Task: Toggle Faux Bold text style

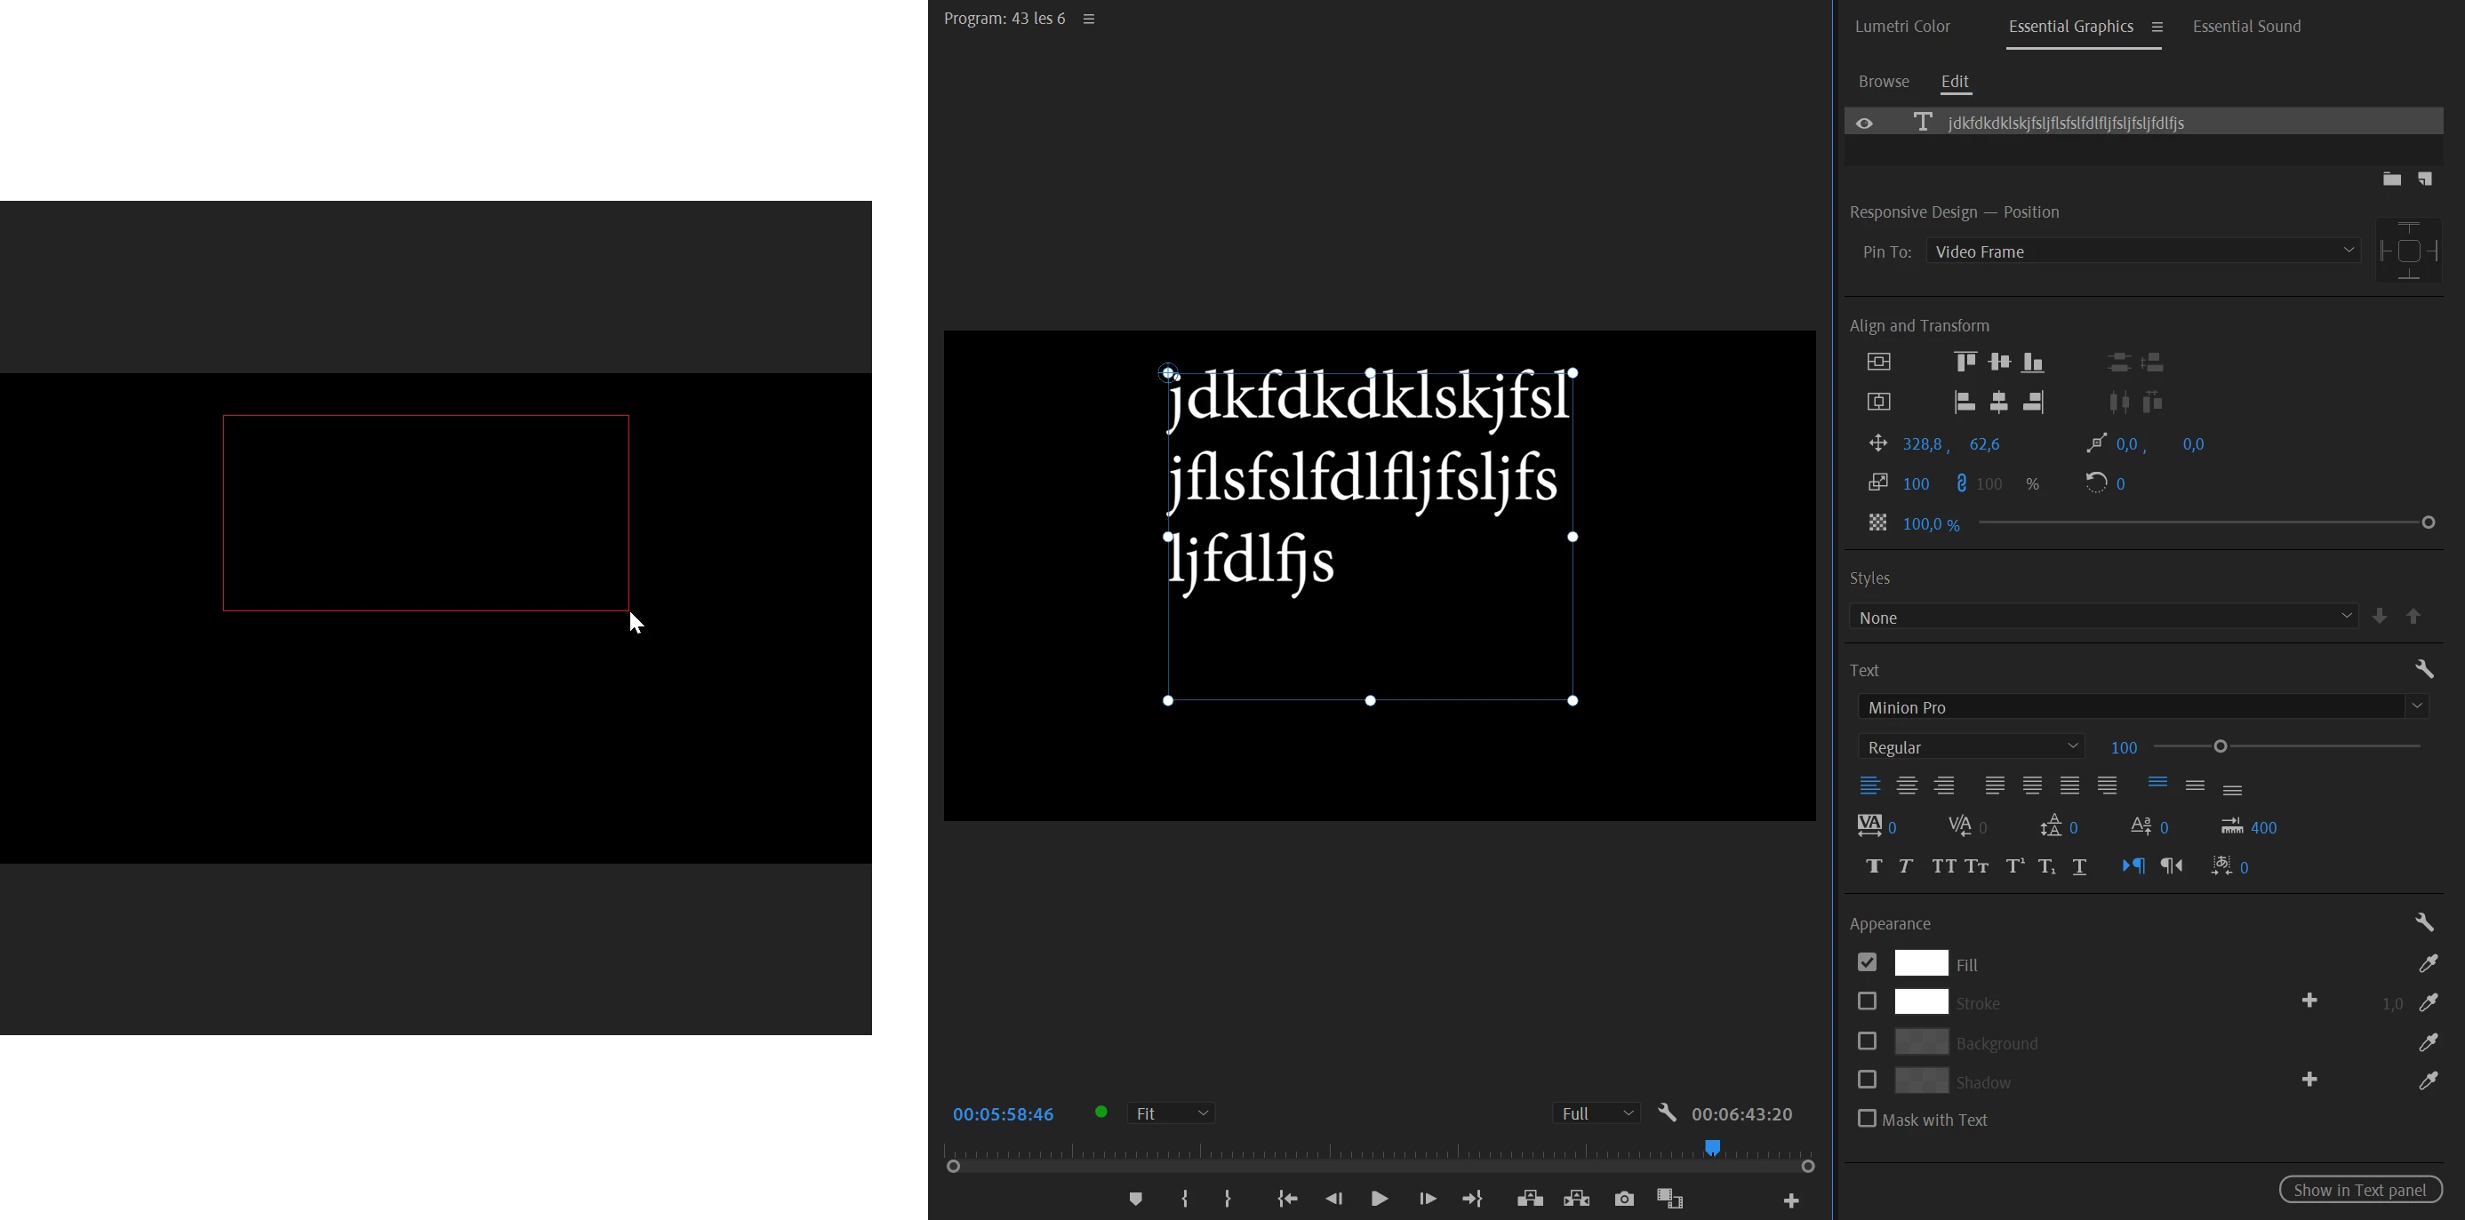Action: tap(1874, 867)
